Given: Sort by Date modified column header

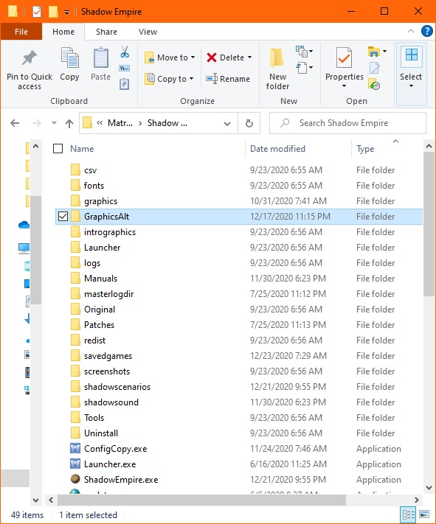Looking at the screenshot, I should click(x=277, y=149).
